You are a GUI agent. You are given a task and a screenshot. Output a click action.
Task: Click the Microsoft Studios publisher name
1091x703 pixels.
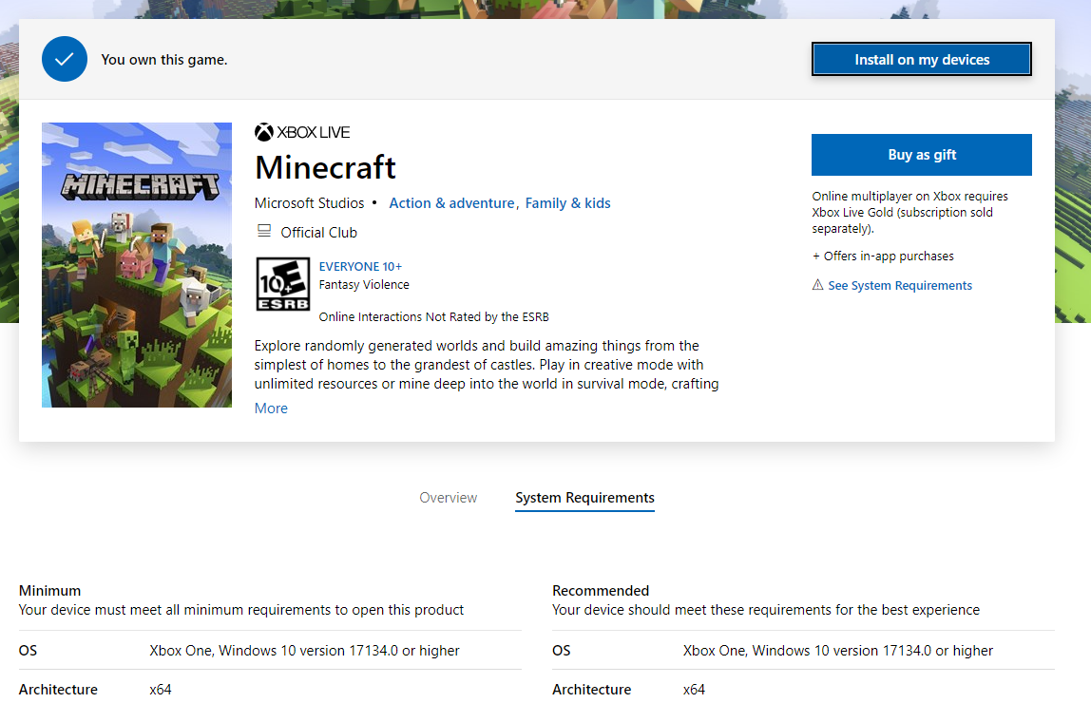[309, 203]
